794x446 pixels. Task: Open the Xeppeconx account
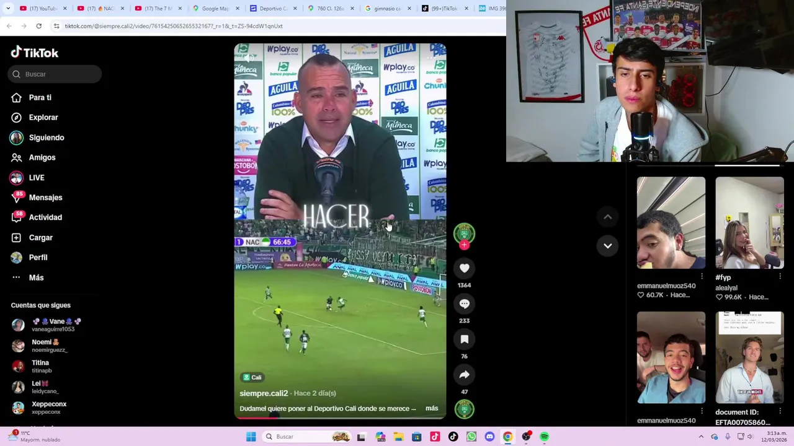(x=40, y=408)
